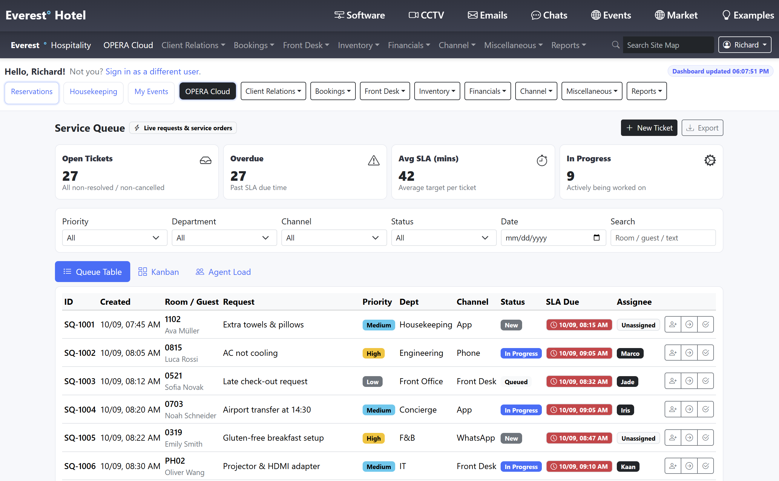The image size is (779, 481).
Task: Click forward arrow icon for ticket SQ-1002
Action: [x=689, y=353]
